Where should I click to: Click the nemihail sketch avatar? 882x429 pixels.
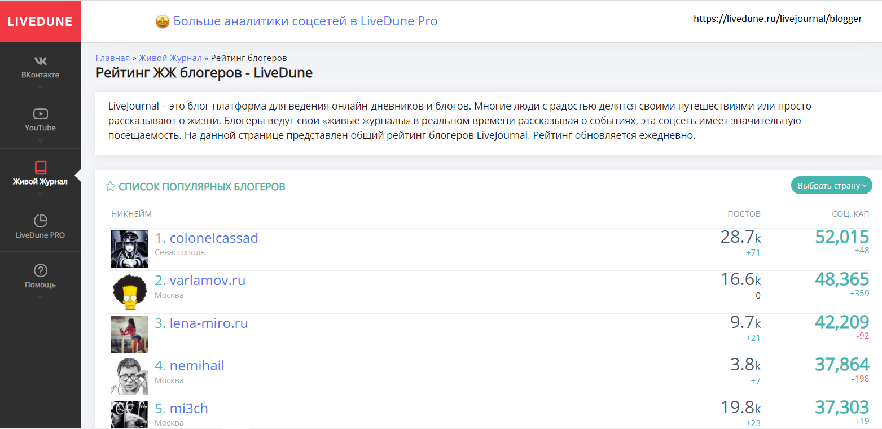130,377
